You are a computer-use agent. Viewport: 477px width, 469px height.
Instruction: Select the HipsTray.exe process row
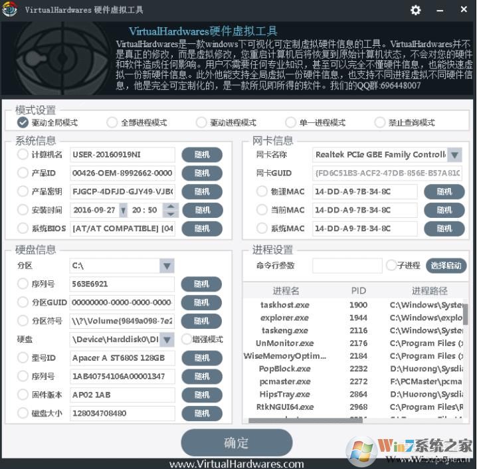353,394
